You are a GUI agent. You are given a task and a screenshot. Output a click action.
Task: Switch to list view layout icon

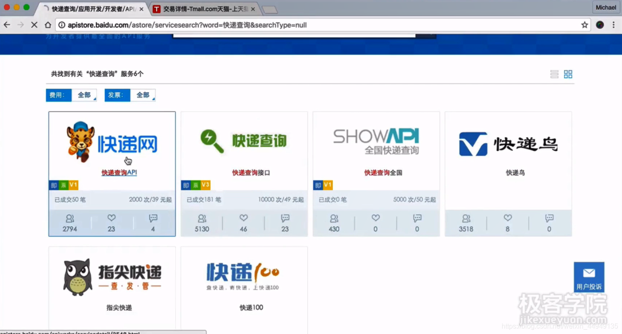tap(554, 74)
